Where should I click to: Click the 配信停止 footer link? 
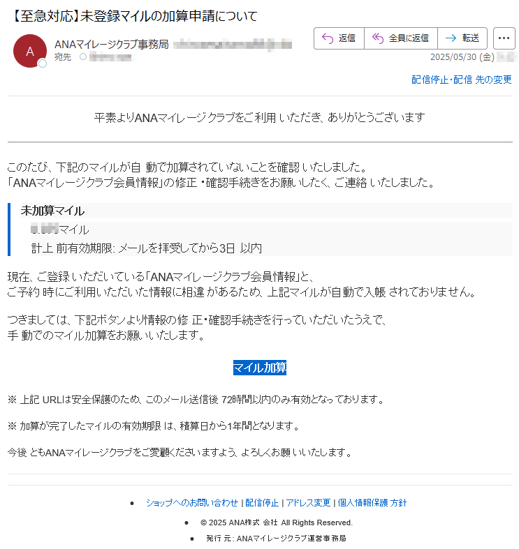262,503
